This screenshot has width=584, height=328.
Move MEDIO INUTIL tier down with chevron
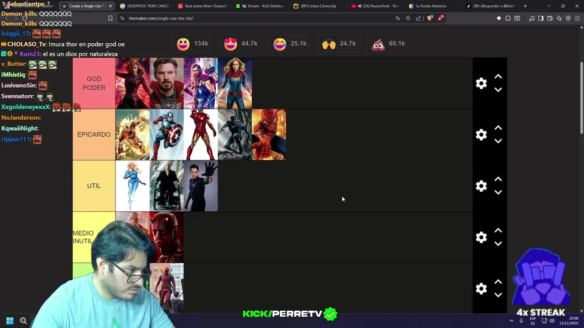[x=498, y=244]
